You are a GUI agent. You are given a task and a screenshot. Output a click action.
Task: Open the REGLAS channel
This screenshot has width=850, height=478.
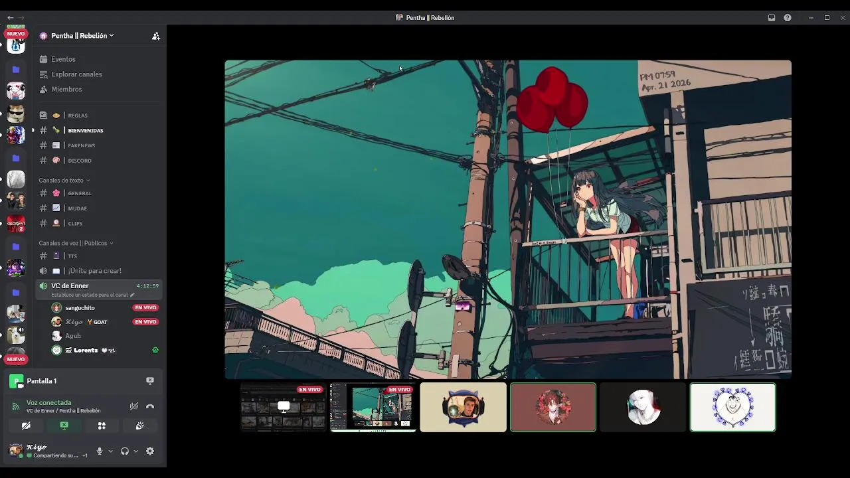pyautogui.click(x=98, y=116)
